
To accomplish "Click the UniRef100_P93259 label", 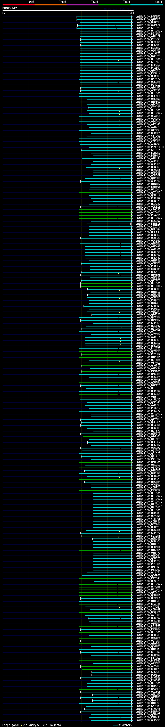I will click(x=148, y=491).
